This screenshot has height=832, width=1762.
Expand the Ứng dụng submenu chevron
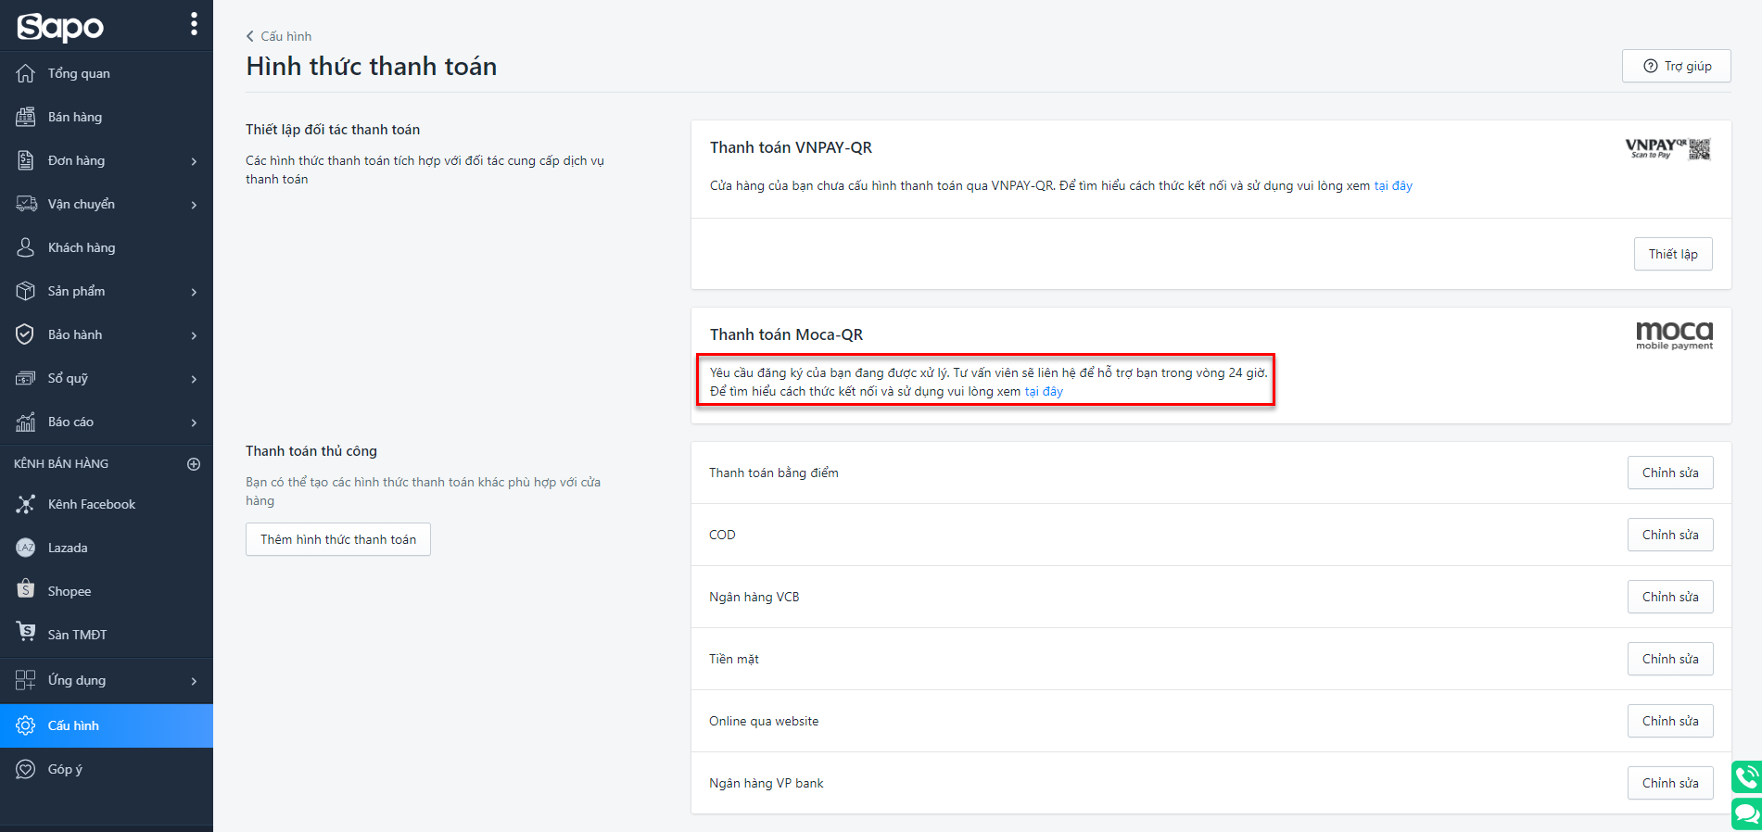[194, 681]
